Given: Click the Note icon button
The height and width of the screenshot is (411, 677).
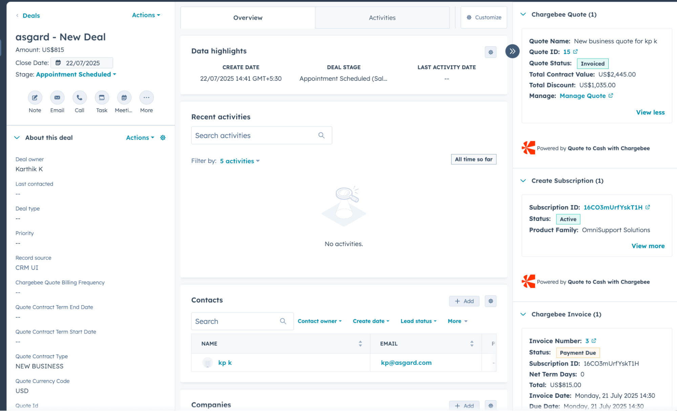Looking at the screenshot, I should 35,98.
